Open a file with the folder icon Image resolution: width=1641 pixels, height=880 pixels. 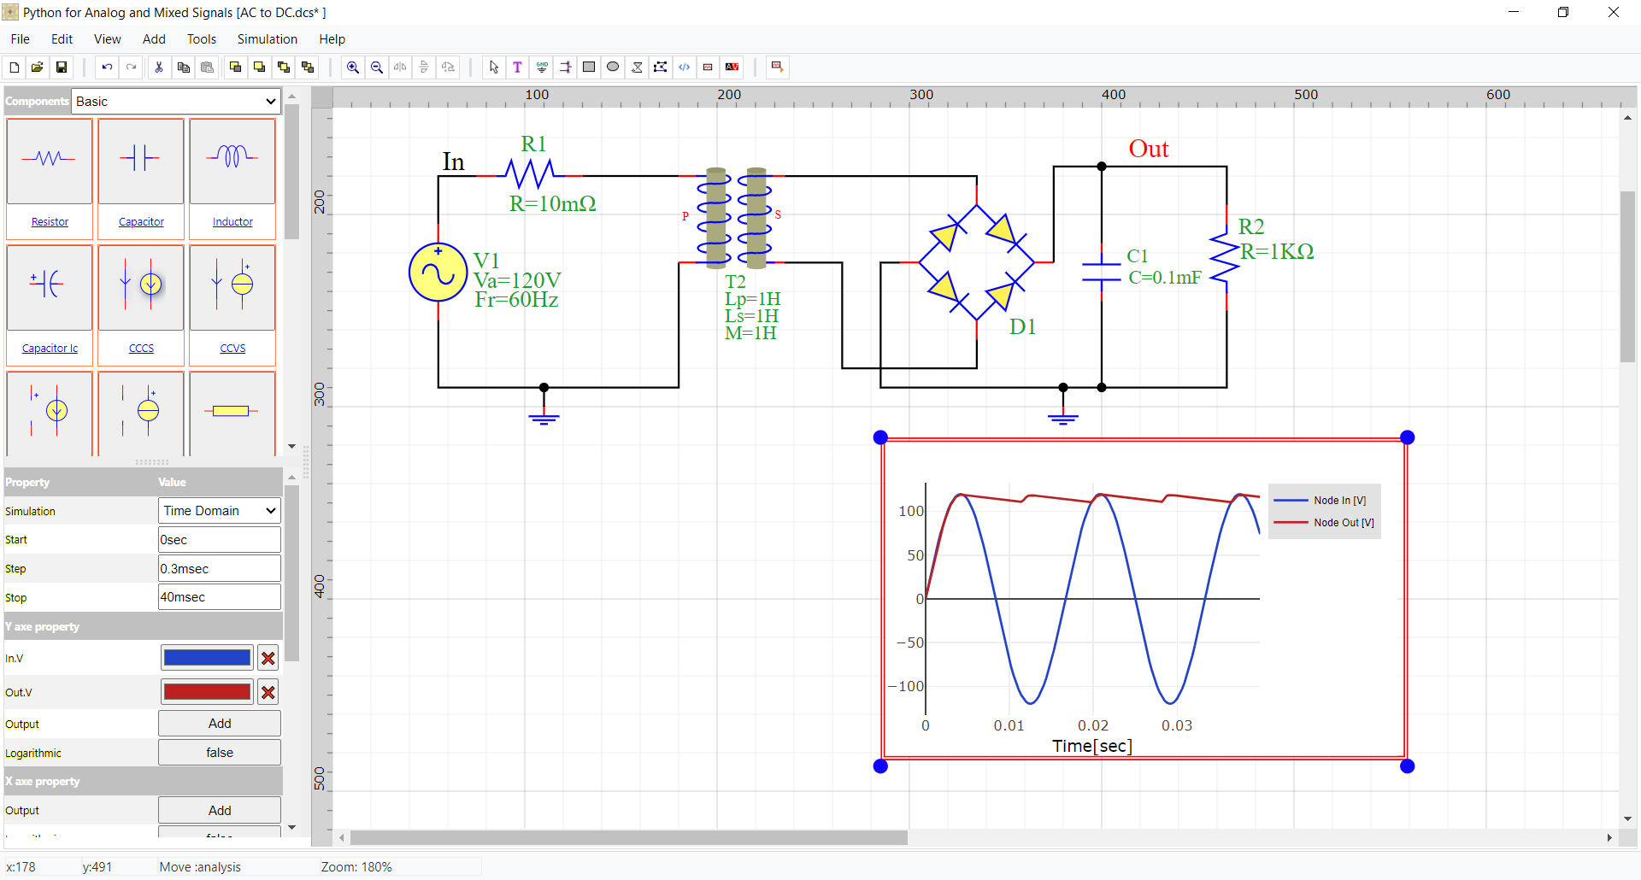[37, 67]
